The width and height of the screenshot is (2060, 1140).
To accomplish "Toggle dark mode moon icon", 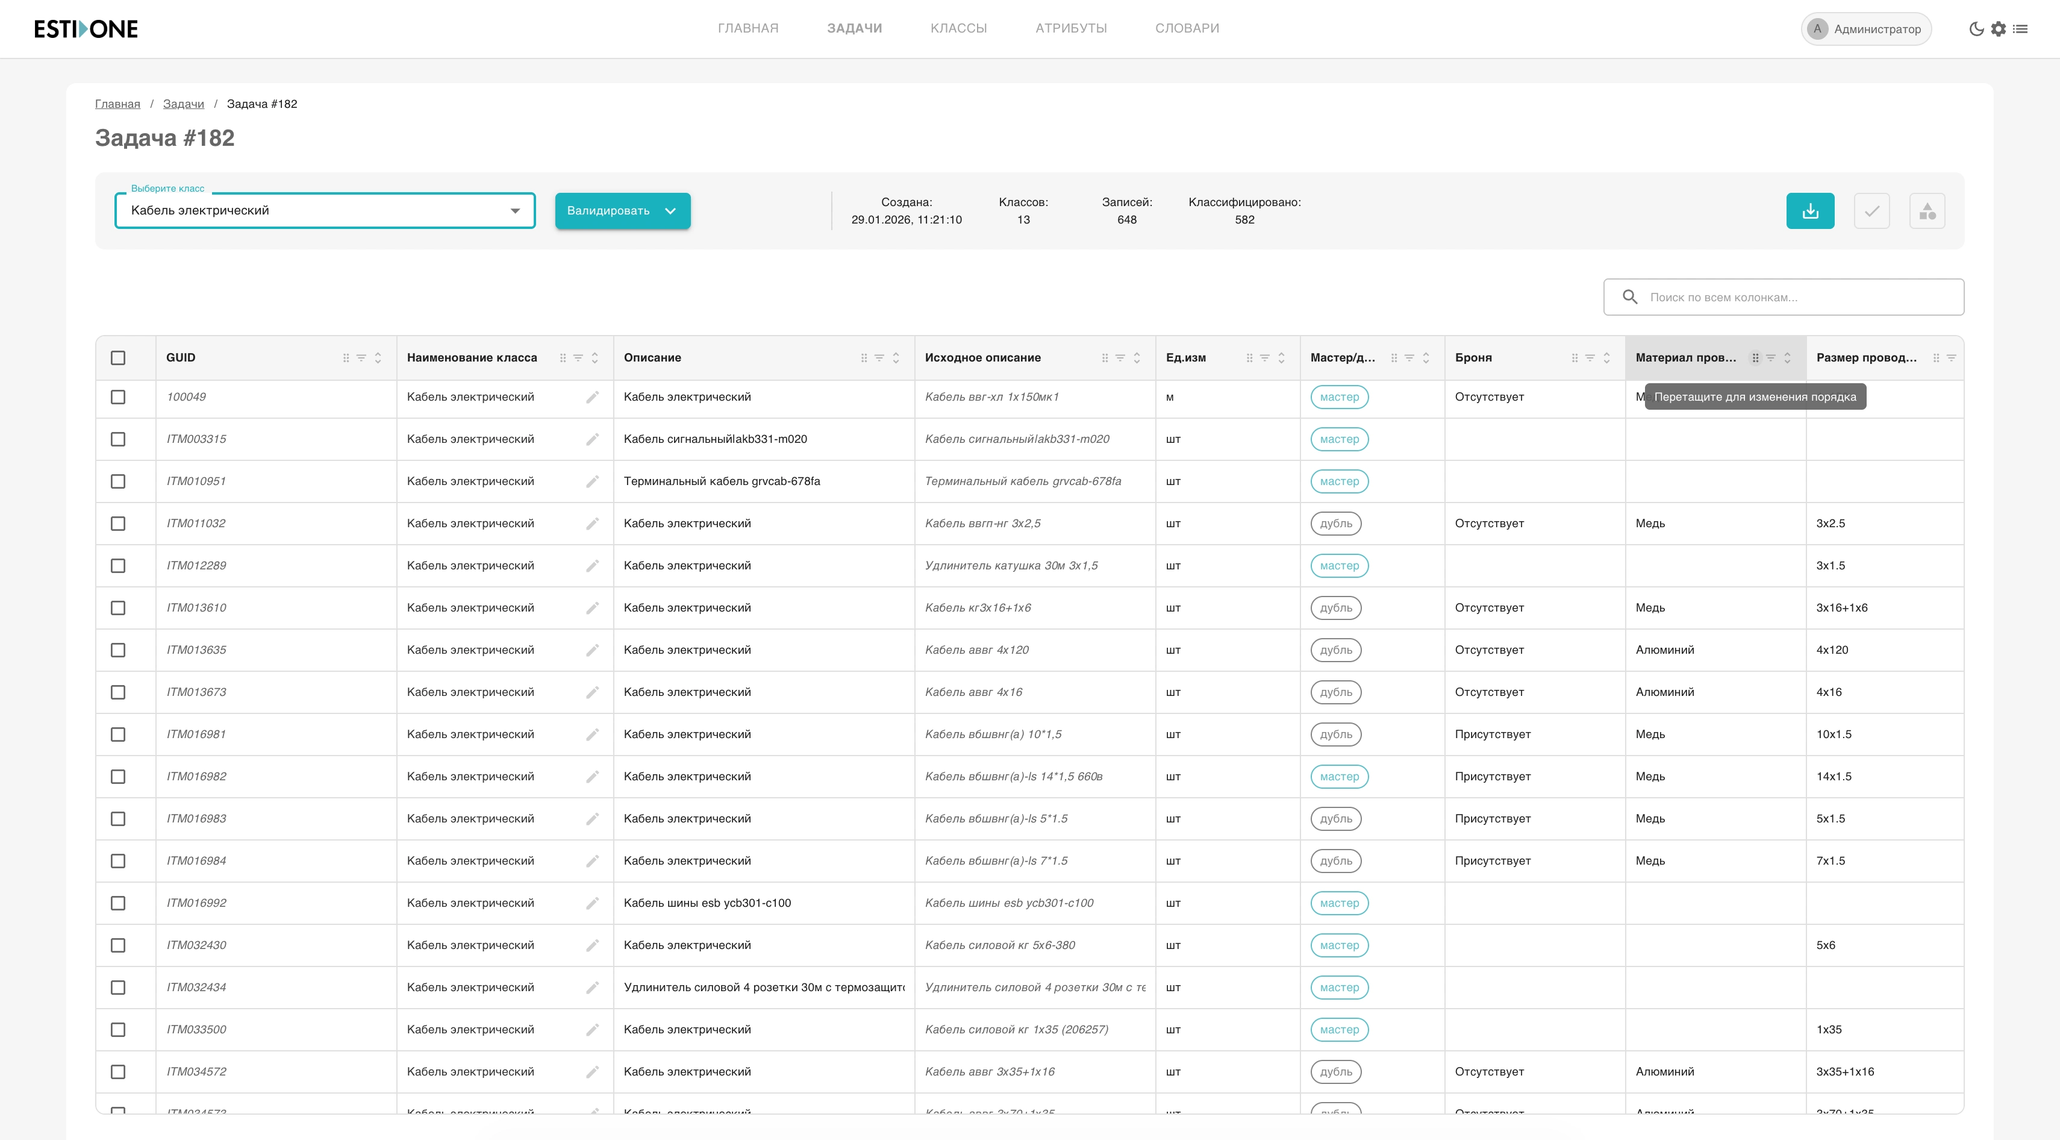I will click(x=1976, y=29).
